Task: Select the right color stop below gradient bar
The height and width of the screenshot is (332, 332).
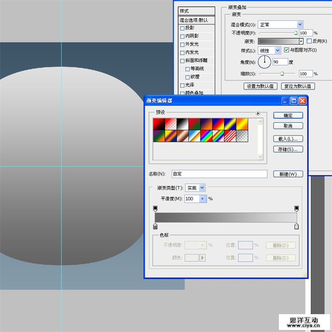Action: [x=296, y=226]
